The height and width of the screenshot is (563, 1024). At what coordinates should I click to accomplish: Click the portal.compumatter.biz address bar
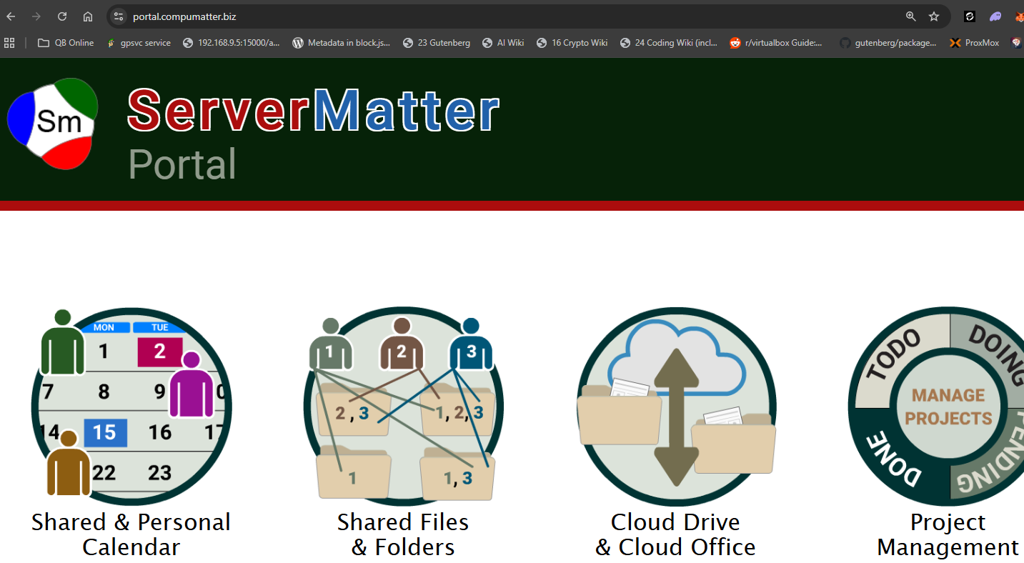click(x=500, y=16)
